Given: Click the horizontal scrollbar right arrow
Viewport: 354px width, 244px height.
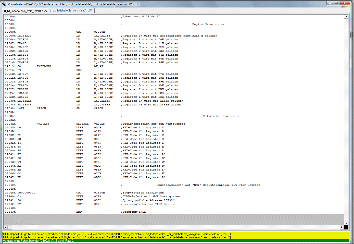Looking at the screenshot, I should [x=342, y=227].
